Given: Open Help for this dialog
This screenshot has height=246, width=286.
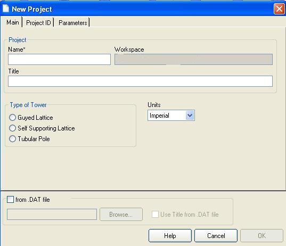Looking at the screenshot, I should tap(170, 235).
